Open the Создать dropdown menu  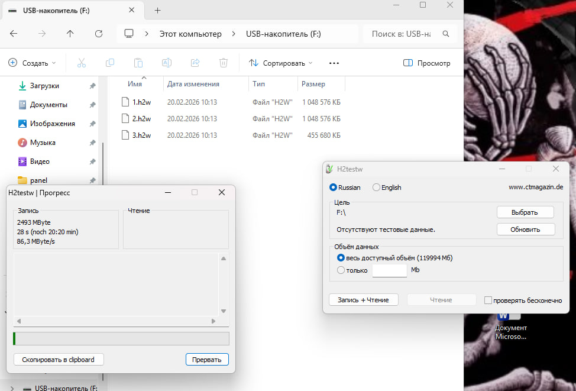click(x=33, y=63)
